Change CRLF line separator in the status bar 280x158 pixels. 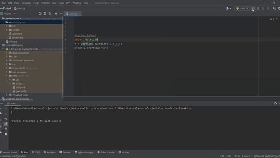click(228, 156)
